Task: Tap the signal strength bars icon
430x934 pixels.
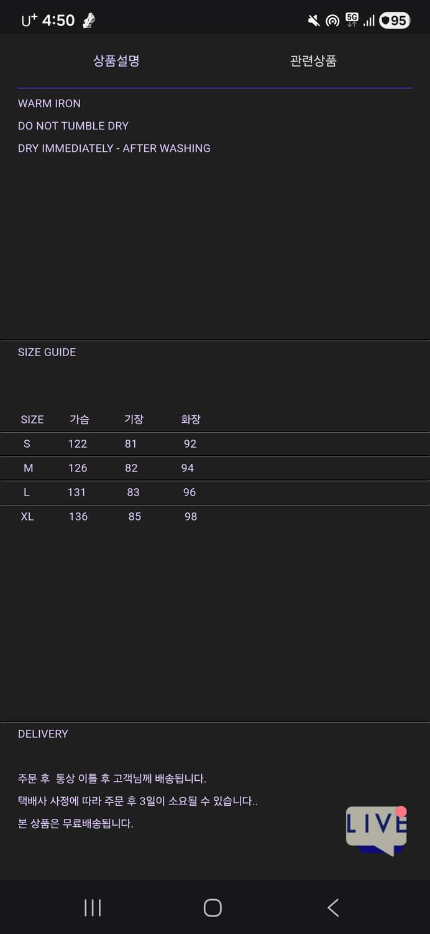Action: [x=369, y=21]
